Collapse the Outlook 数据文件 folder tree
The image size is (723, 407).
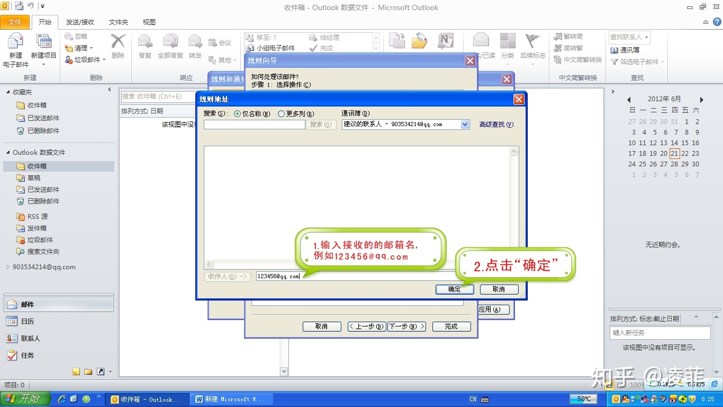[8, 153]
